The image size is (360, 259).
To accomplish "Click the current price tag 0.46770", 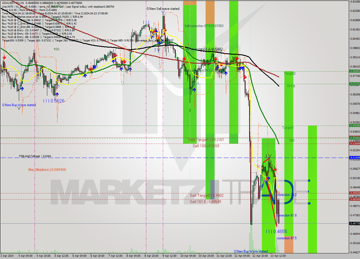I will [354, 224].
